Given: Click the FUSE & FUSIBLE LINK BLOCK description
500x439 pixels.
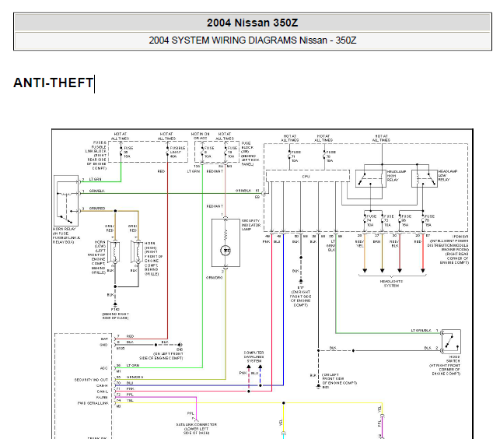Looking at the screenshot, I should click(x=96, y=155).
